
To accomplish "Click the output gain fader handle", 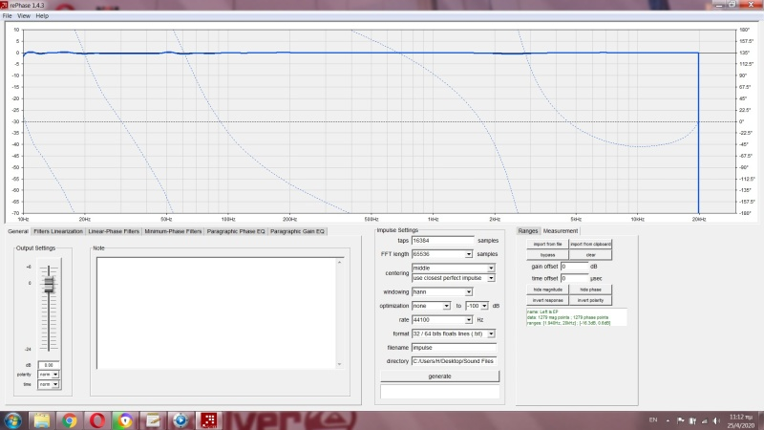I will (50, 284).
